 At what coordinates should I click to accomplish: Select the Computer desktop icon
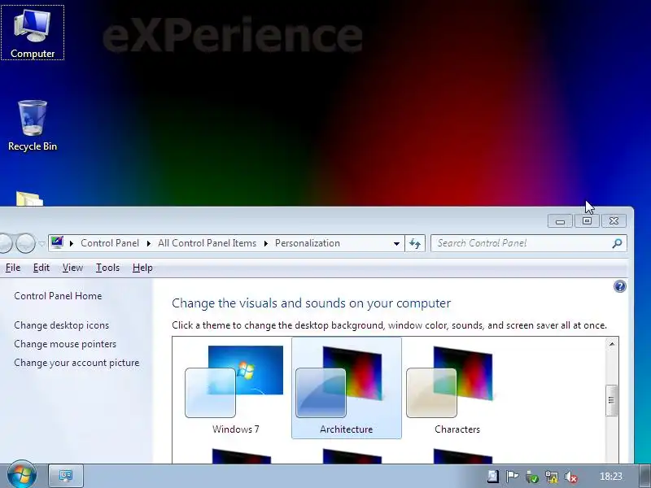[x=33, y=33]
